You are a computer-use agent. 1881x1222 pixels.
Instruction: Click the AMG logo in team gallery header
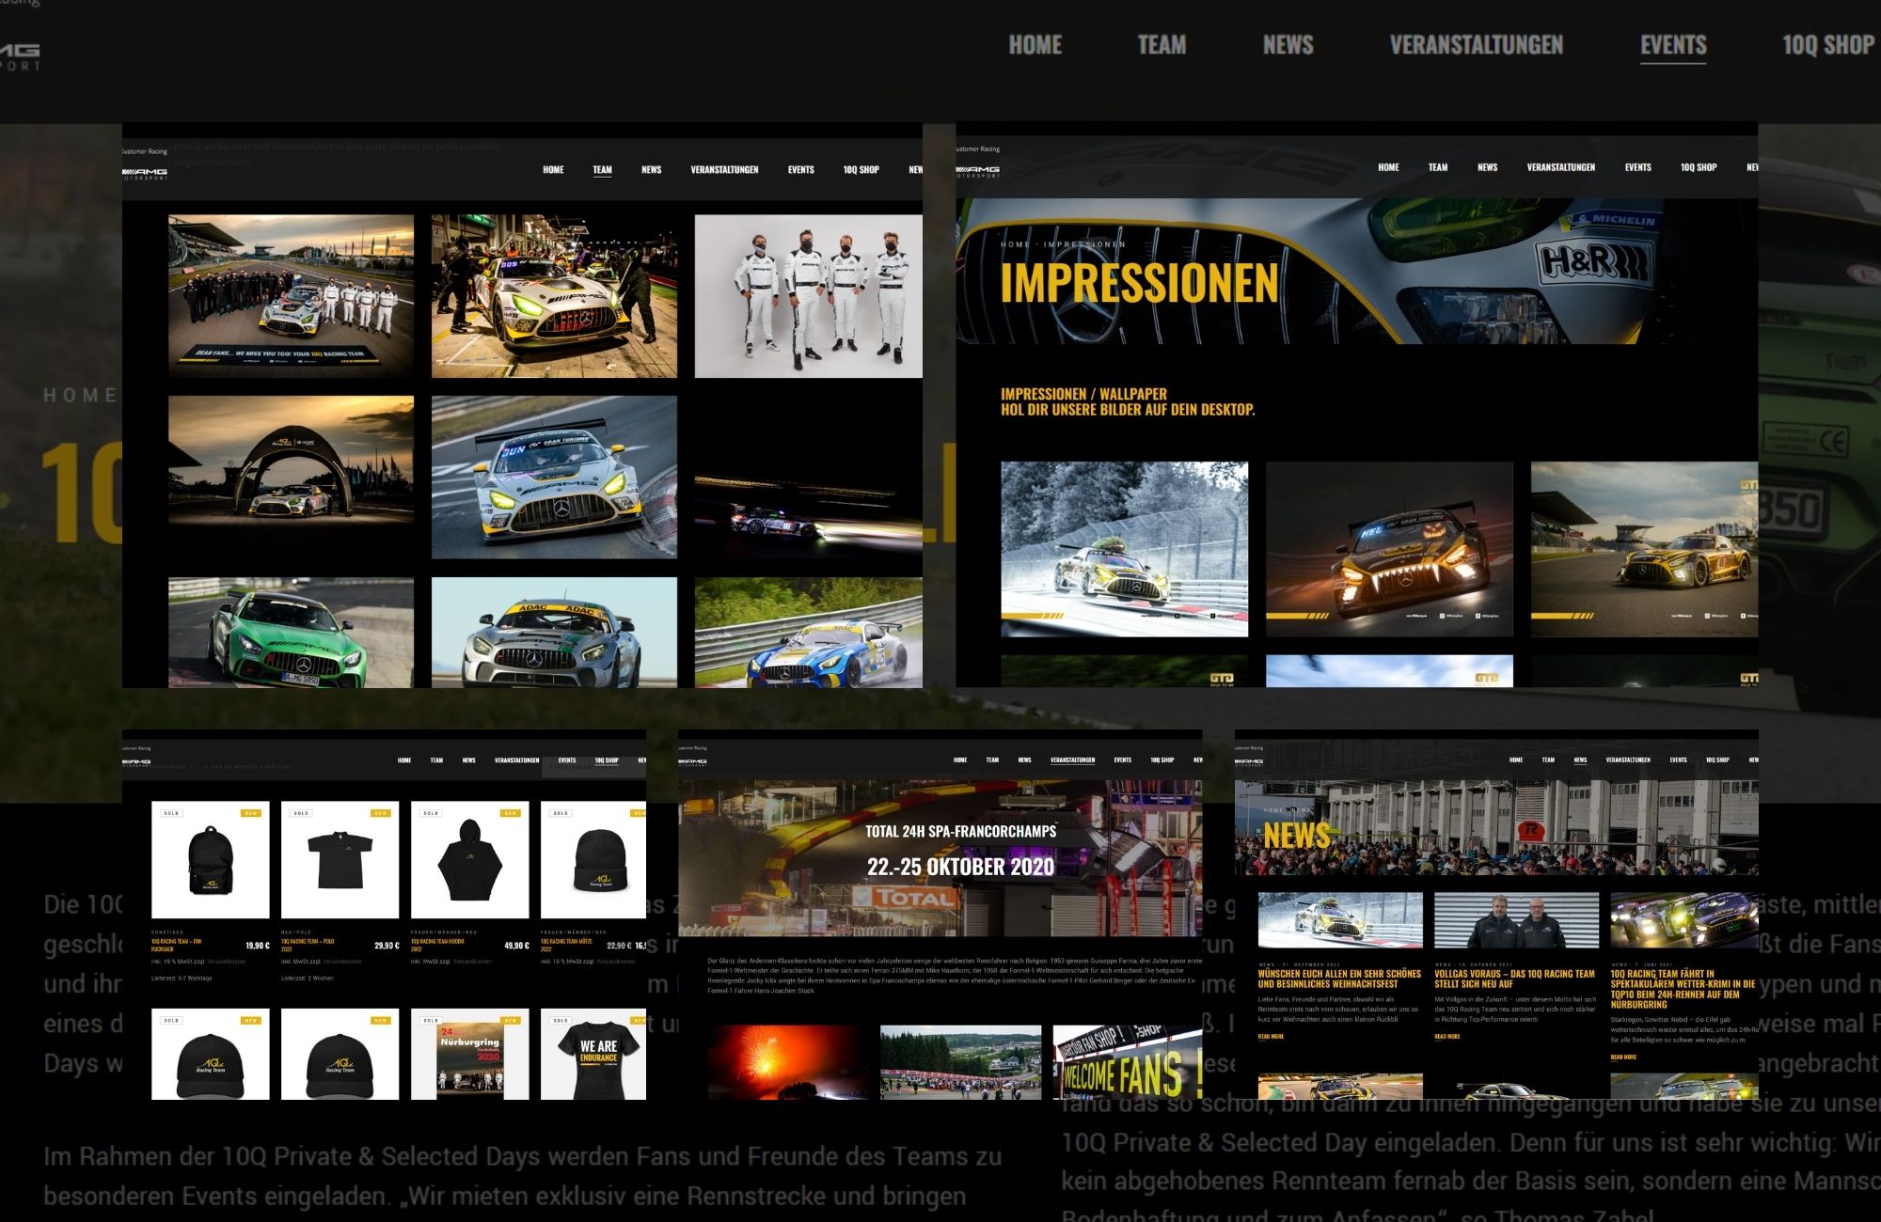[145, 173]
